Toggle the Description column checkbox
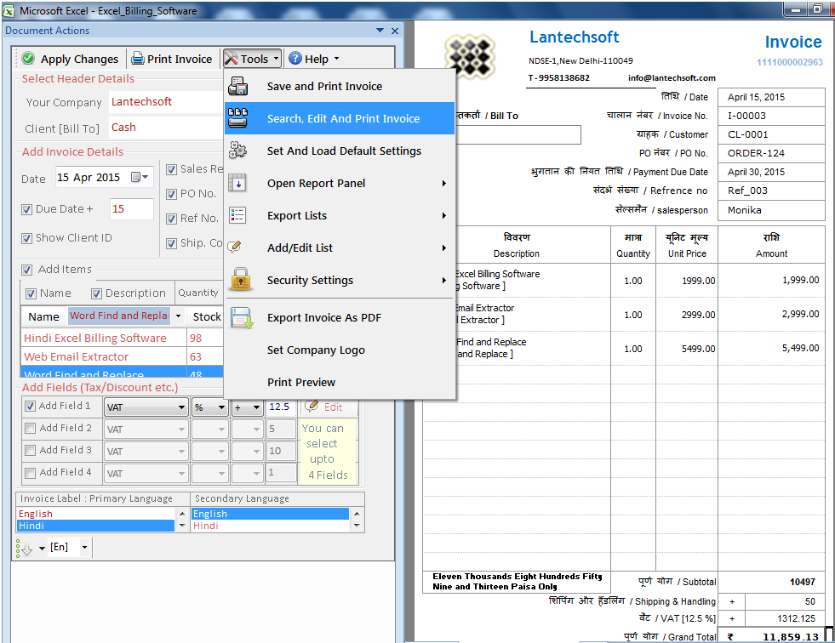The height and width of the screenshot is (643, 835). [96, 293]
